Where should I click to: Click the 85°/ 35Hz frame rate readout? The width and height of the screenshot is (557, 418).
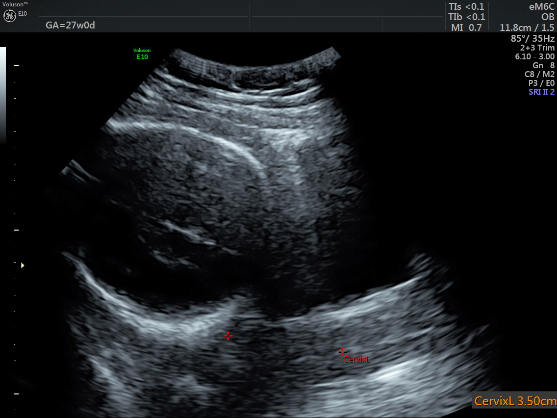coord(532,38)
